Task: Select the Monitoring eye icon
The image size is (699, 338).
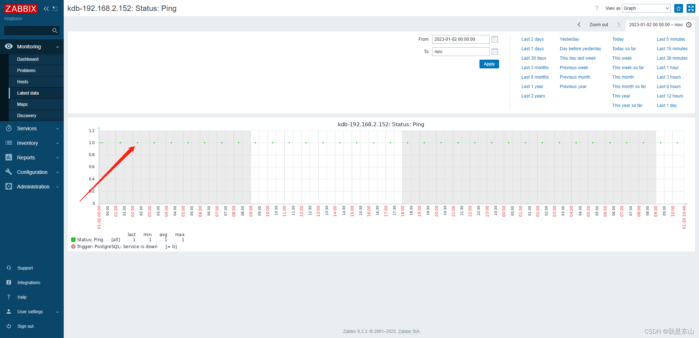Action: click(x=9, y=47)
